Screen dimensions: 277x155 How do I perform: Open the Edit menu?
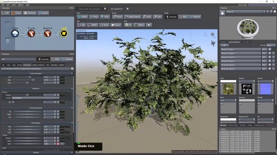8,5
